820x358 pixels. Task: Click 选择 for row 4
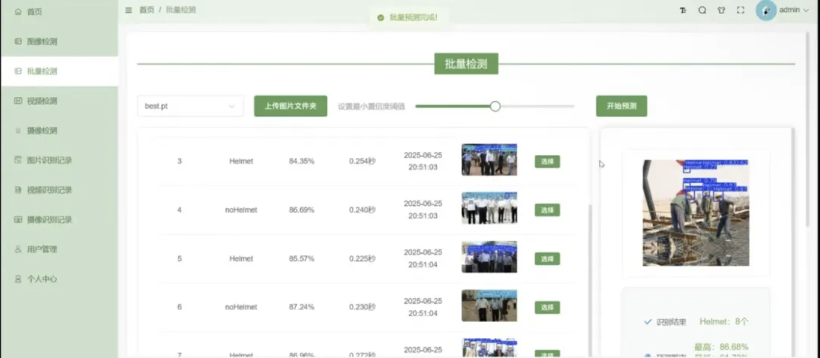[547, 210]
